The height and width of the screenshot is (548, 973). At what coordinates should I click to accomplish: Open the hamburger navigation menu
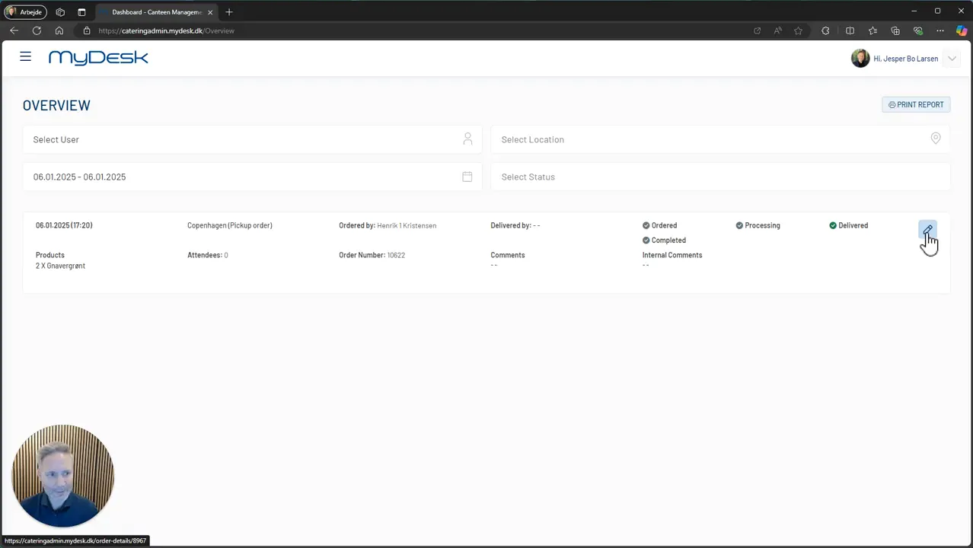pos(25,56)
